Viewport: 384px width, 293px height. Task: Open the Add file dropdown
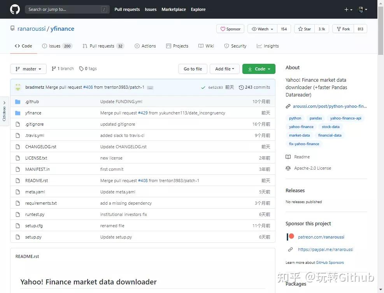click(x=225, y=69)
